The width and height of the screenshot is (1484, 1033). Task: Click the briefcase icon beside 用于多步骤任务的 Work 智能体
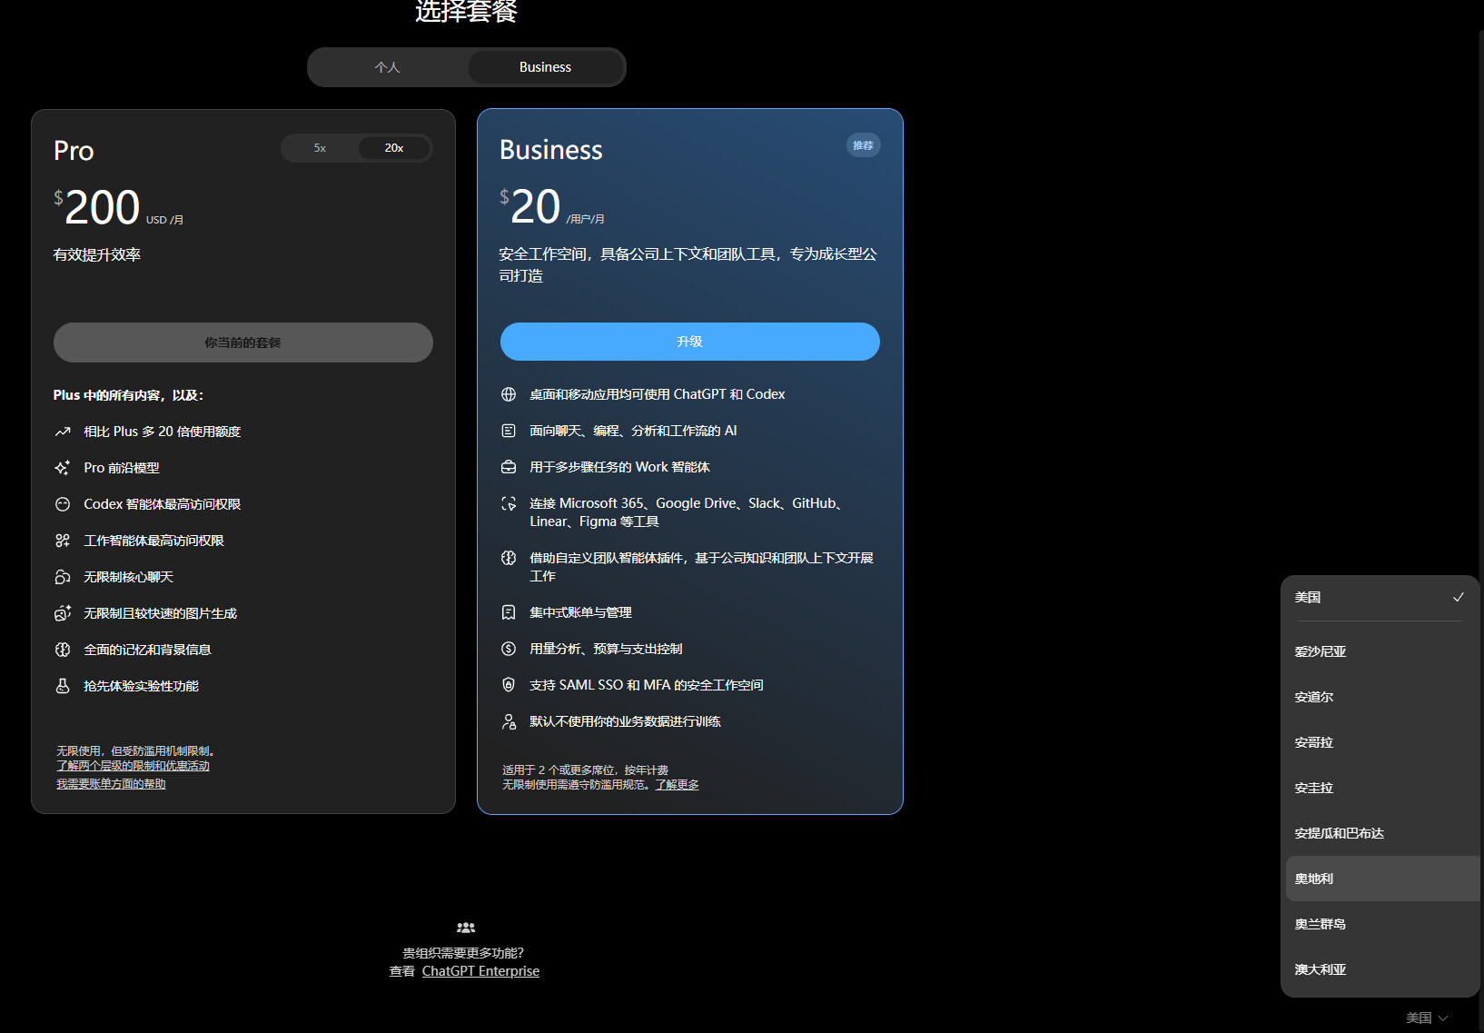(x=509, y=467)
